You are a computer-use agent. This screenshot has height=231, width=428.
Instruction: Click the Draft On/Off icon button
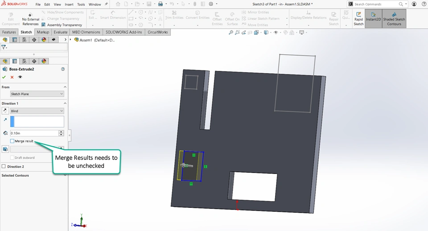coord(5,149)
